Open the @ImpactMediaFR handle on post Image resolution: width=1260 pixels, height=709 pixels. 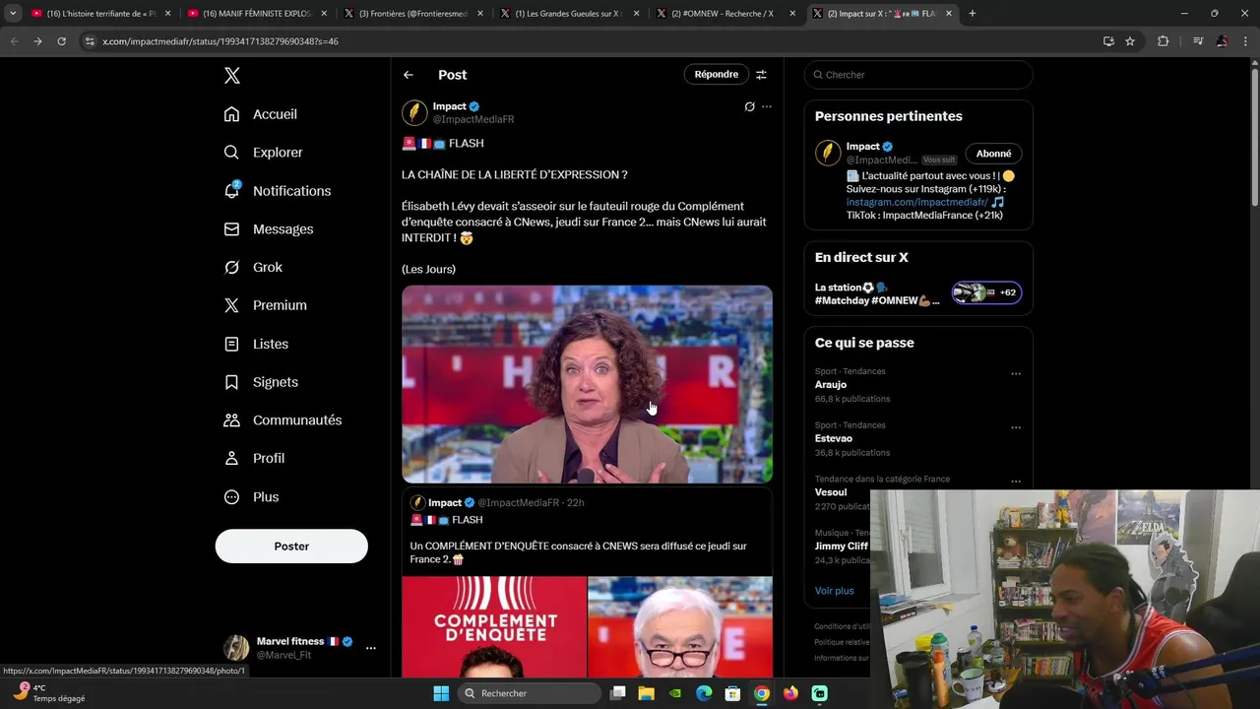tap(473, 119)
